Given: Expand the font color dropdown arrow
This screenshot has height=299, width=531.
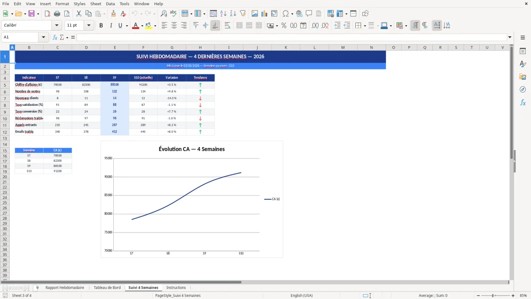Looking at the screenshot, I should 142,25.
